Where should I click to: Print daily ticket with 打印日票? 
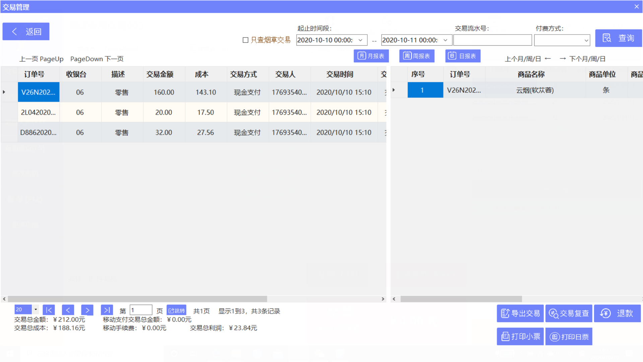click(x=568, y=337)
